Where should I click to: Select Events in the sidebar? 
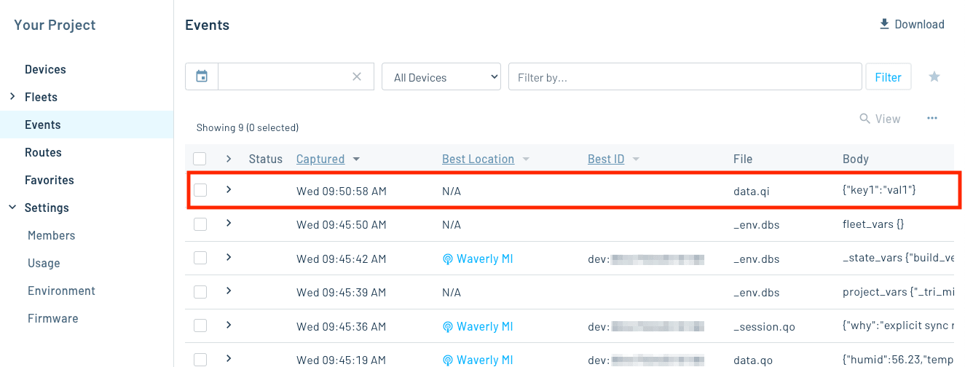click(43, 125)
